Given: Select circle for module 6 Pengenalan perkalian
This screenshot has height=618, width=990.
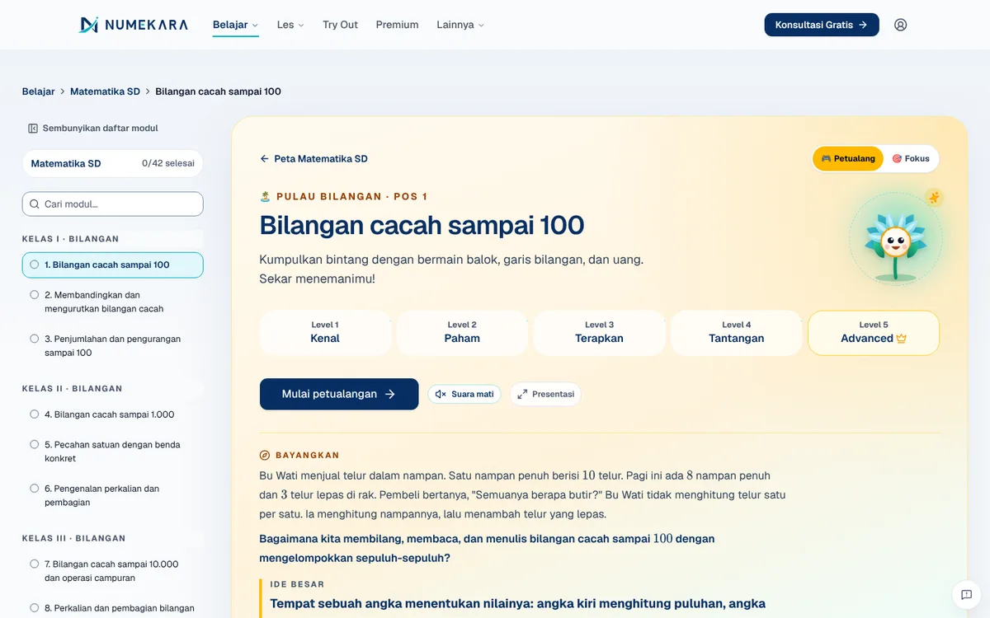Looking at the screenshot, I should click(35, 489).
